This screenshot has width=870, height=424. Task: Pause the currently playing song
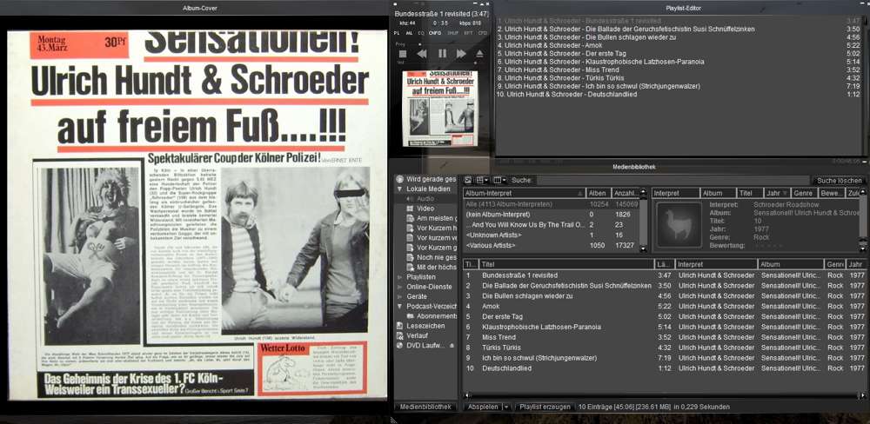442,54
